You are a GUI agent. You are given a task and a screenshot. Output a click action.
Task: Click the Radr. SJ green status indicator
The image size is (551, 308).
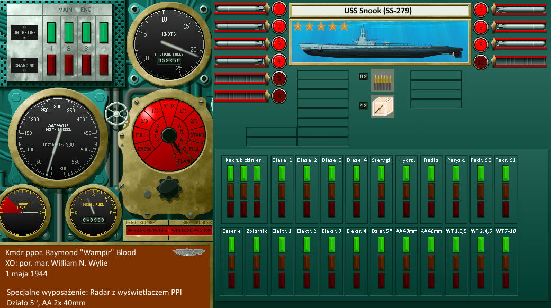point(505,173)
